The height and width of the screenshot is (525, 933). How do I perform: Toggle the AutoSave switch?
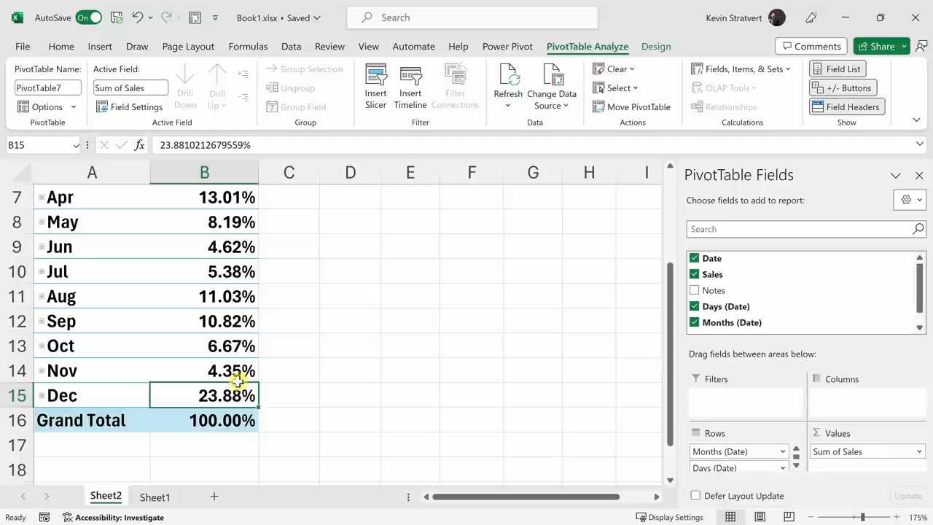89,17
